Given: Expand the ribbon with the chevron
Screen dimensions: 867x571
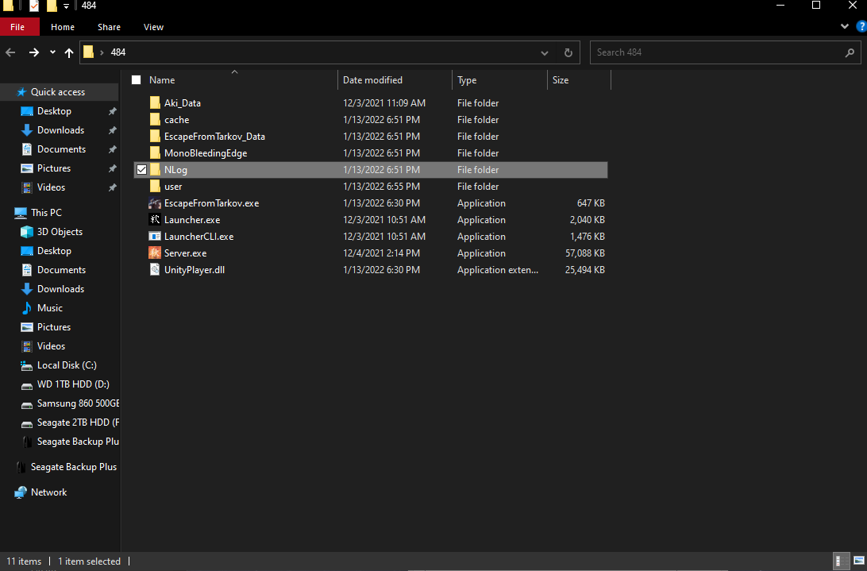Looking at the screenshot, I should (844, 26).
